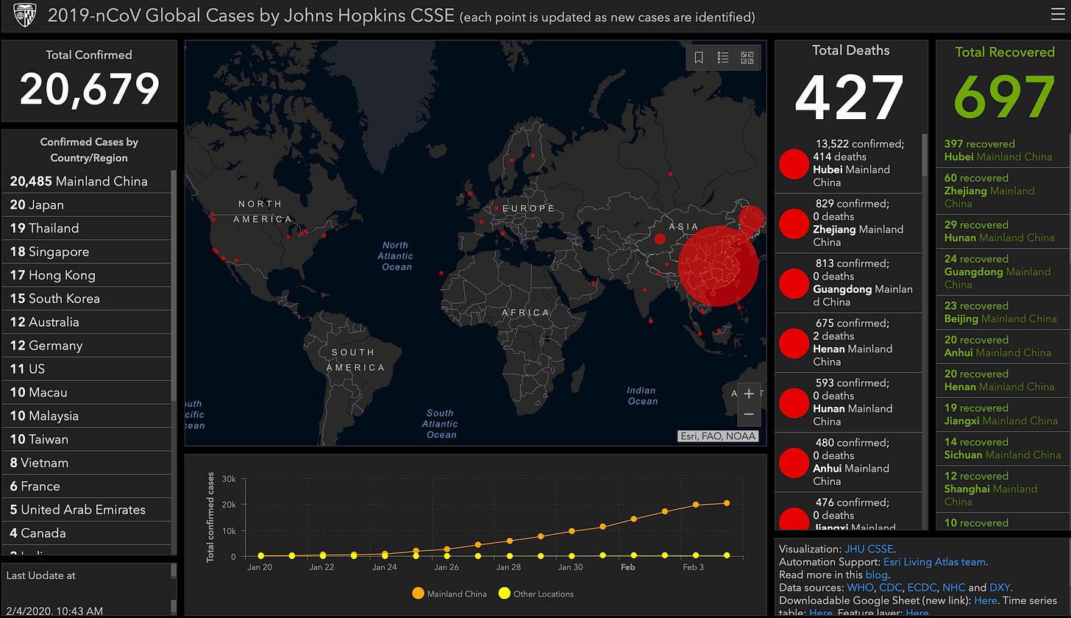Select Zhejiang 829 confirmed entry
1071x618 pixels.
click(849, 223)
